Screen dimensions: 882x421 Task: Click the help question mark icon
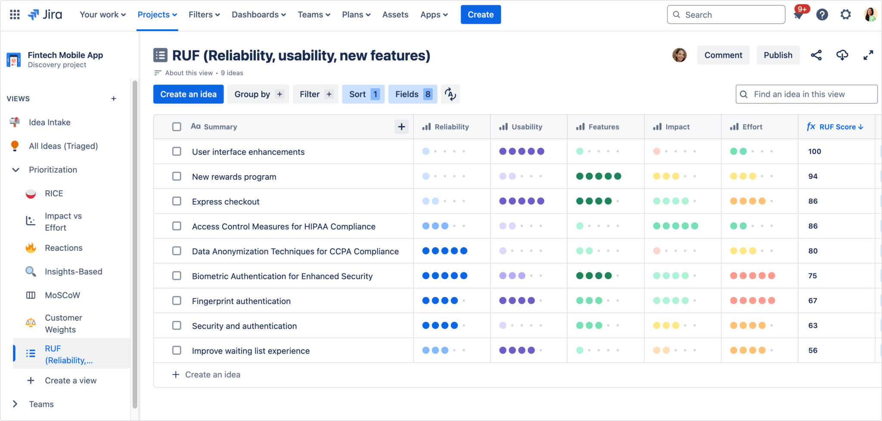822,15
